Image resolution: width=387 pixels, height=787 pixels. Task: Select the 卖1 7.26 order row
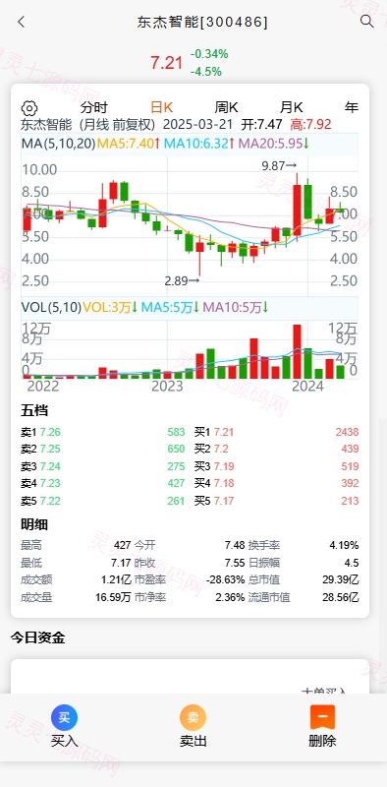point(103,432)
